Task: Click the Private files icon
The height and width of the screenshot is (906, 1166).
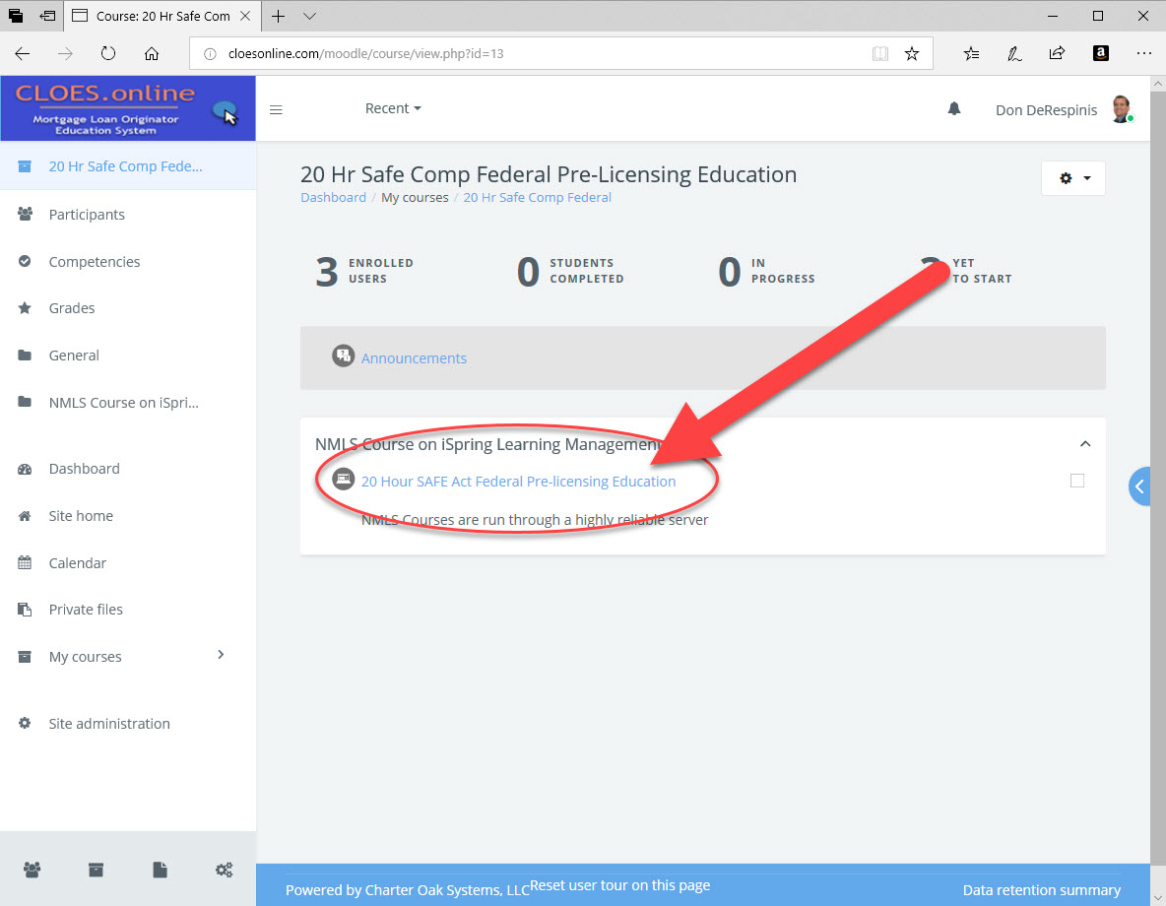Action: click(25, 610)
